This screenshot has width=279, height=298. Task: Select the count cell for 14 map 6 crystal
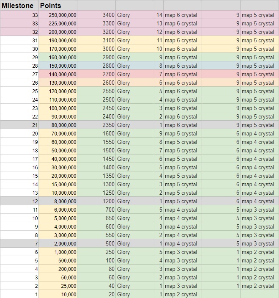click(x=159, y=15)
